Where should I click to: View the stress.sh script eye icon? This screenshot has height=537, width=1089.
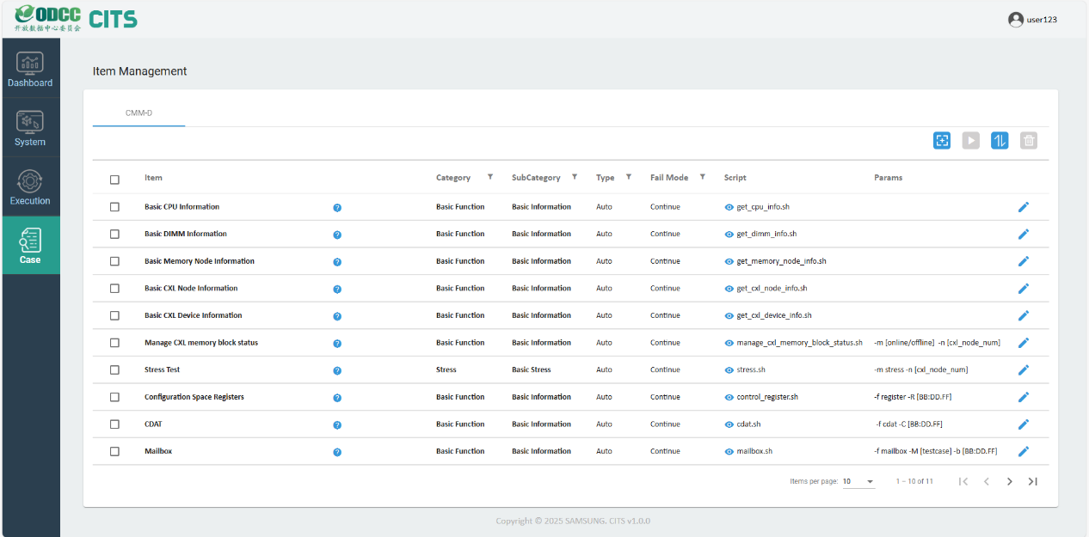[729, 369]
